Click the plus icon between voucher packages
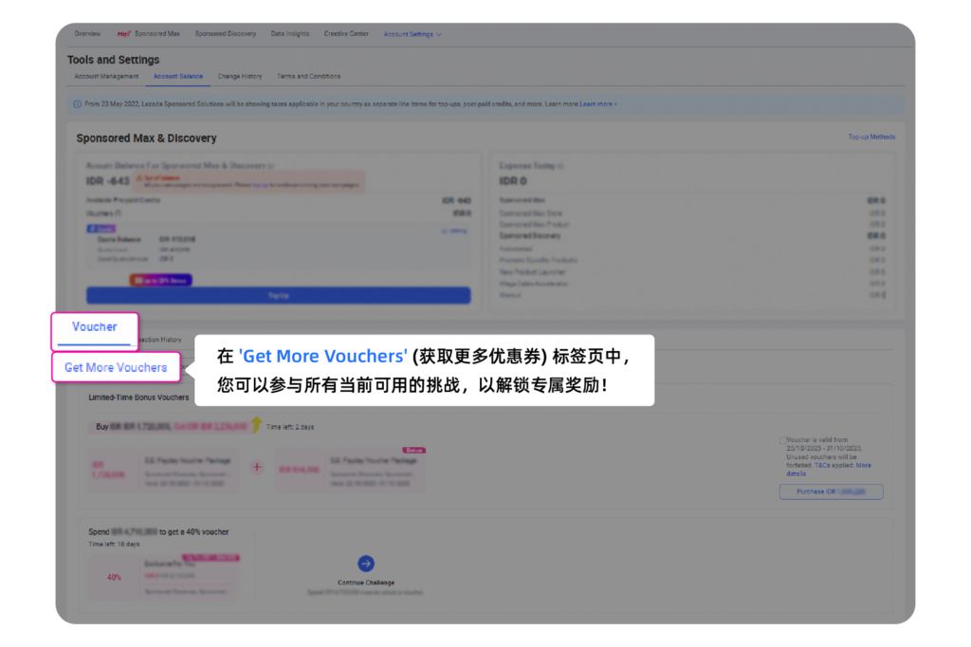Screen dimensions: 971x647 [x=256, y=467]
